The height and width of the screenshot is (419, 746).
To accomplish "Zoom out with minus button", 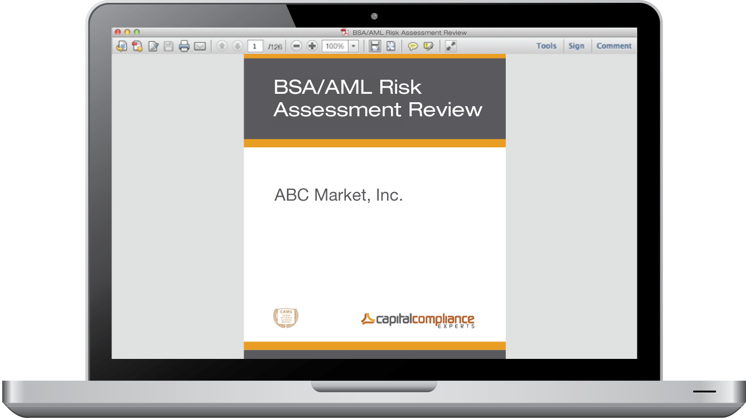I will click(x=296, y=46).
